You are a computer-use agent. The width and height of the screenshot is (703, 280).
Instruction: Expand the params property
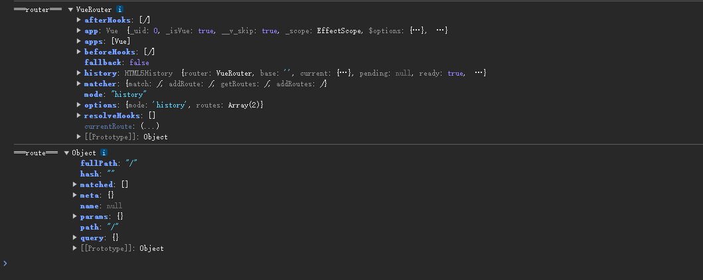[x=75, y=216]
